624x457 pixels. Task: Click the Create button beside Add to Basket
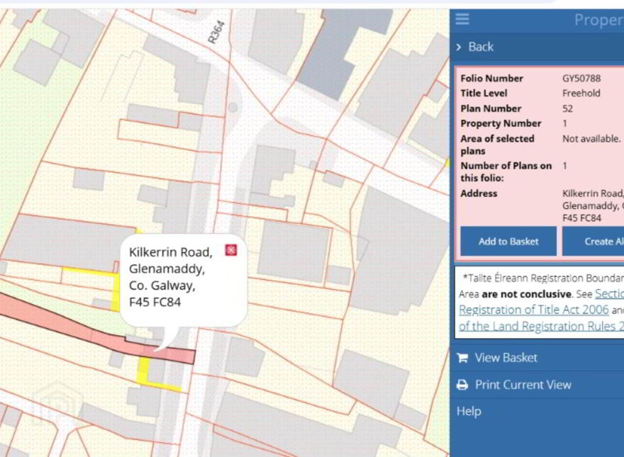click(593, 241)
